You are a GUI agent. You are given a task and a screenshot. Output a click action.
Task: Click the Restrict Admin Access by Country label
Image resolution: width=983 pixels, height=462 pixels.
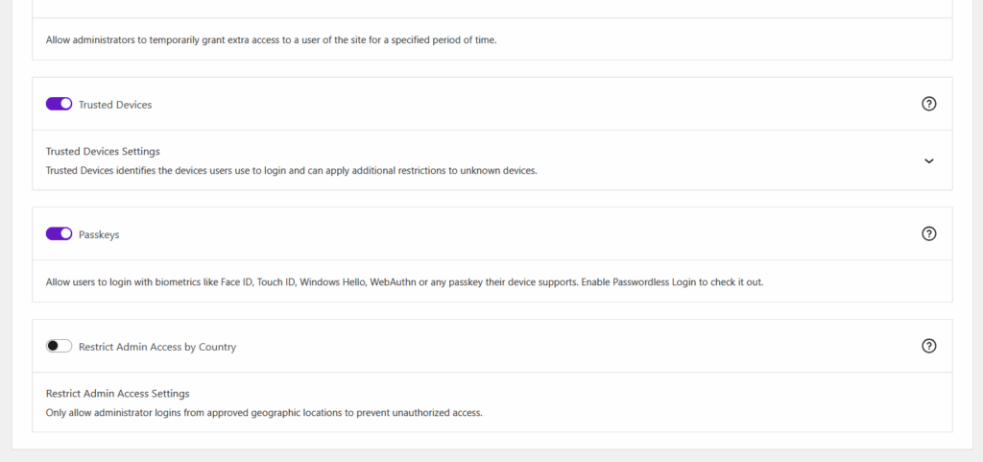pyautogui.click(x=157, y=347)
